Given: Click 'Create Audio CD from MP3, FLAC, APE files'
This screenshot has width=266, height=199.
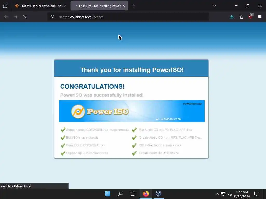Looking at the screenshot, I should click(170, 138).
